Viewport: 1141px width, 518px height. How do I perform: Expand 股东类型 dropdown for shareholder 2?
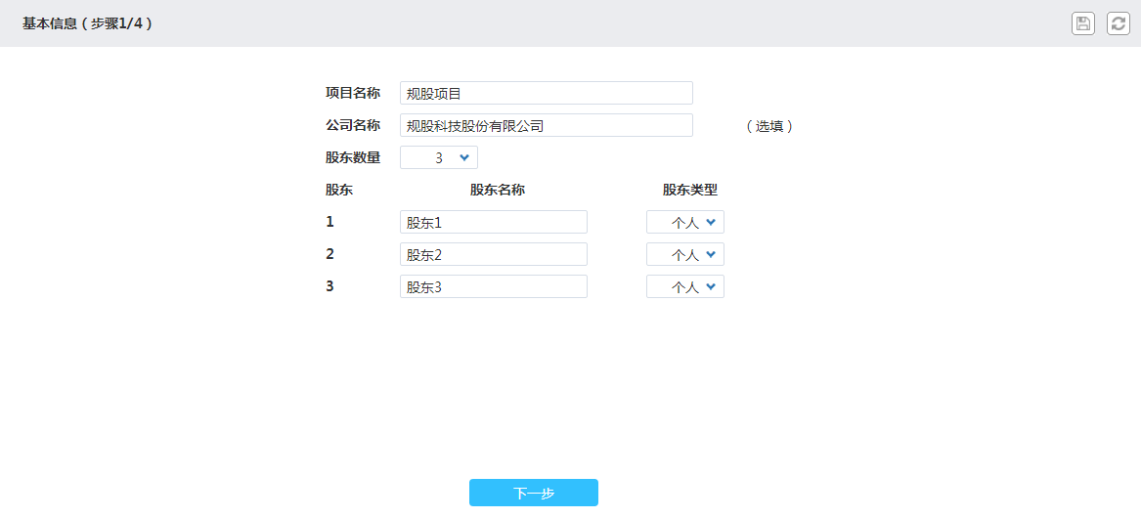click(684, 254)
